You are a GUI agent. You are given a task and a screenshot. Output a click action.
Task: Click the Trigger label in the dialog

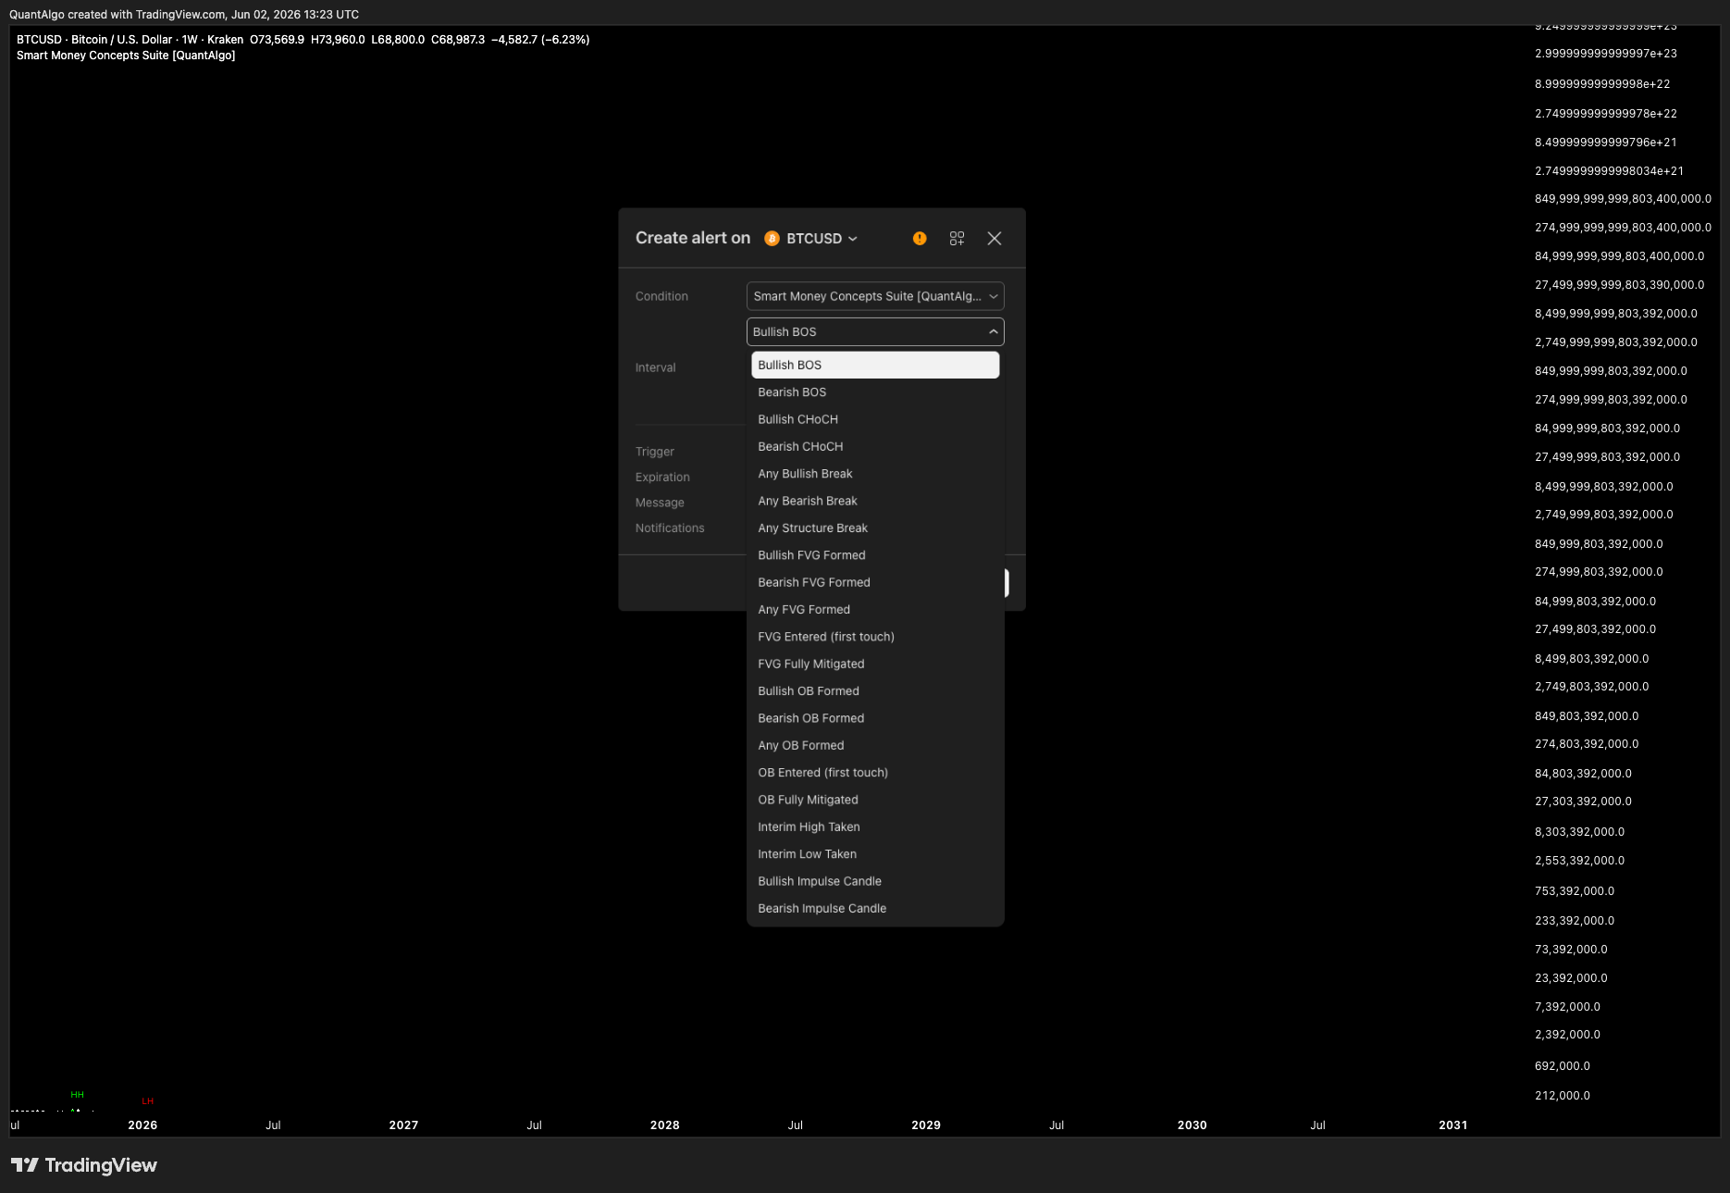tap(654, 452)
